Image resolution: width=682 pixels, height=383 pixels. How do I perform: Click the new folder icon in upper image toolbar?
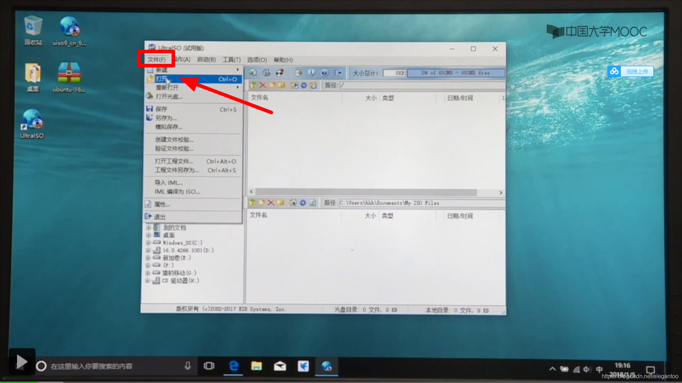pos(272,85)
